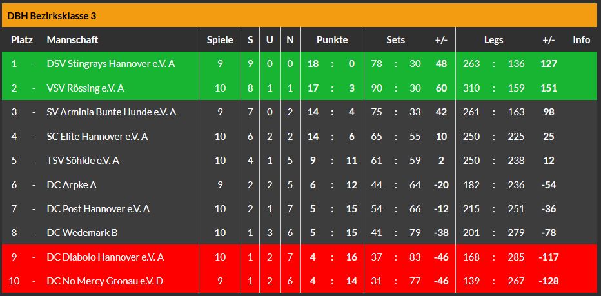Select SV Arminia Bunte Hunde e.V. A
This screenshot has width=601, height=296.
click(112, 112)
